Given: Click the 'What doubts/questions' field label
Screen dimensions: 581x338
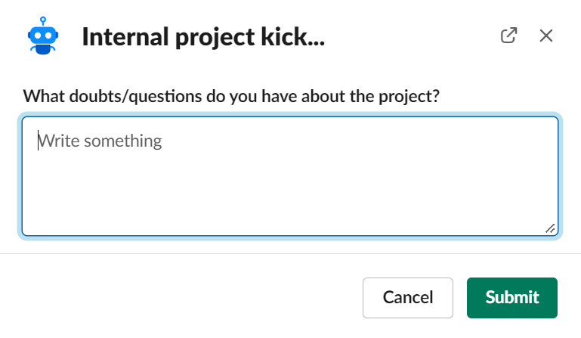Looking at the screenshot, I should [231, 97].
